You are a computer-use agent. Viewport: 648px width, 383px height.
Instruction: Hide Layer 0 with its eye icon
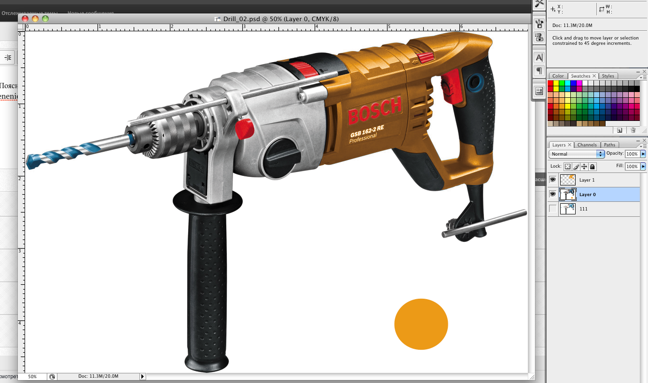click(553, 194)
